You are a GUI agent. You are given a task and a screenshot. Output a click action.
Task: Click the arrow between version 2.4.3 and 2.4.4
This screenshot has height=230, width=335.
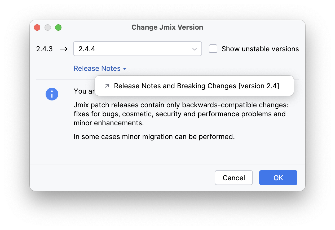pyautogui.click(x=64, y=49)
